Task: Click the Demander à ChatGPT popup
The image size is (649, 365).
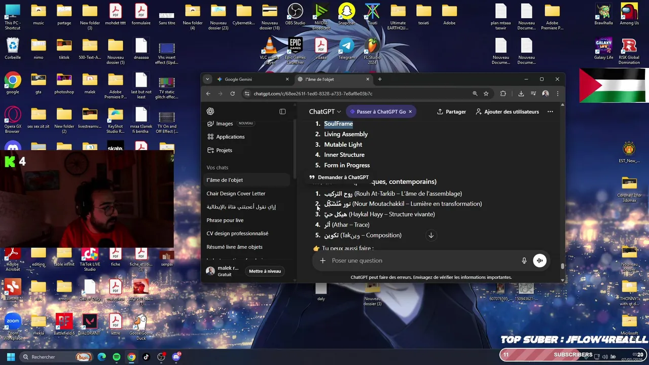Action: [x=339, y=177]
